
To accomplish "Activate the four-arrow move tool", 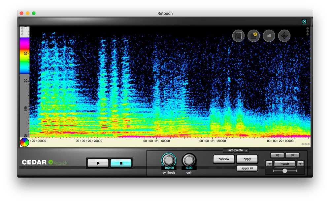I will [x=284, y=36].
